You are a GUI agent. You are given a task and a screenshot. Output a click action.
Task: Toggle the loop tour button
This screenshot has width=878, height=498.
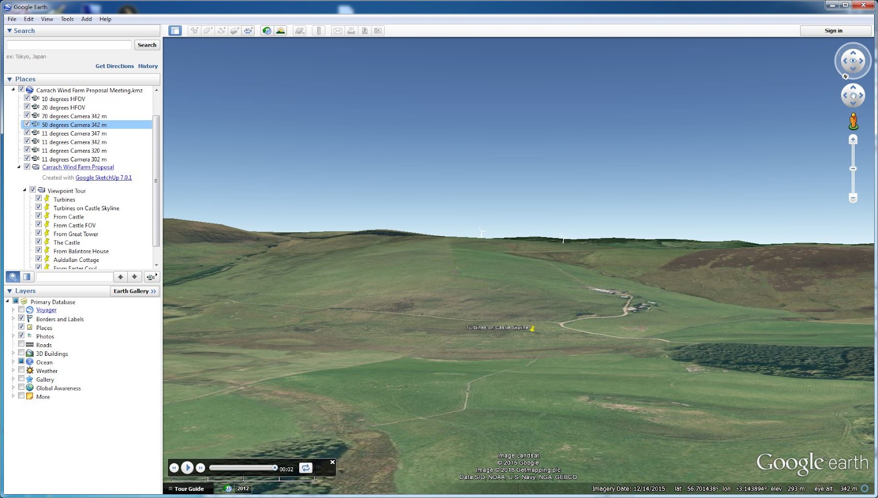[306, 468]
